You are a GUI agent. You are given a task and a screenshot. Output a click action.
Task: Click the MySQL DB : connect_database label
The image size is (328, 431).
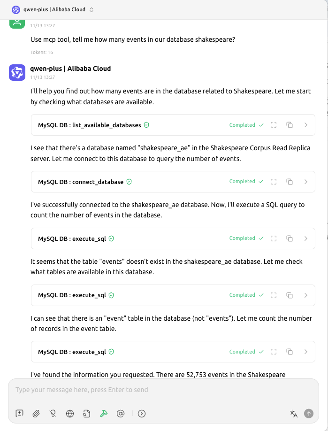click(81, 182)
